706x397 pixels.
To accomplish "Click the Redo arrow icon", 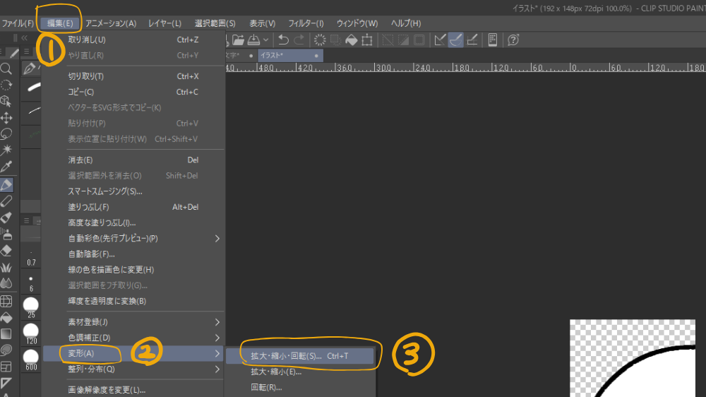I will [x=299, y=40].
